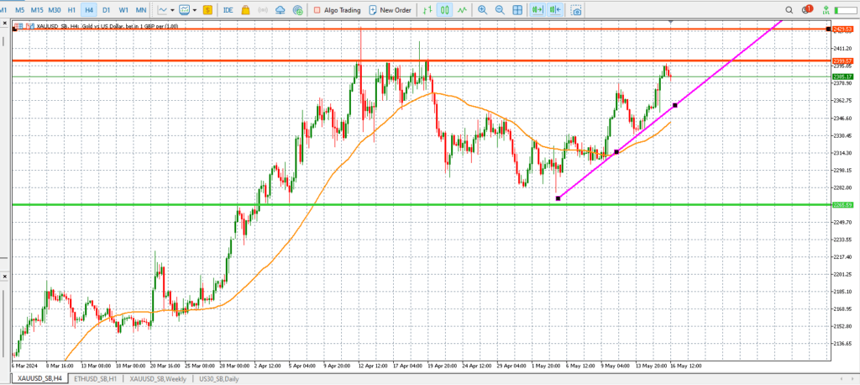Toggle auto scroll to chart end
This screenshot has height=385, width=860.
tap(538, 10)
